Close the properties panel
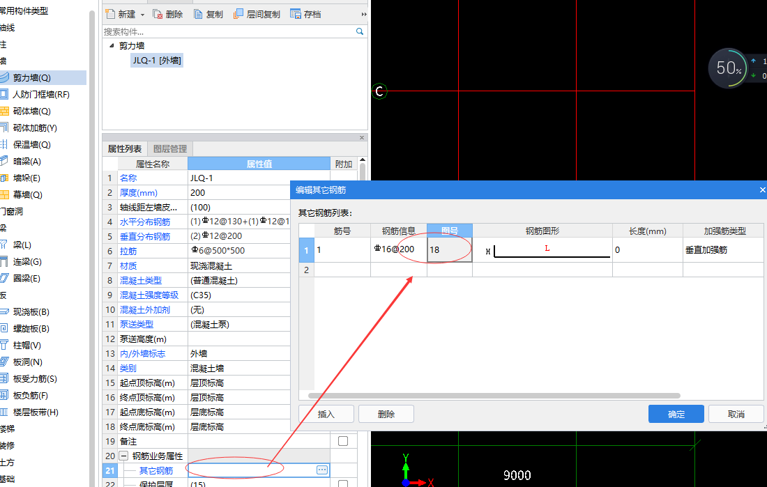Image resolution: width=767 pixels, height=487 pixels. (362, 137)
